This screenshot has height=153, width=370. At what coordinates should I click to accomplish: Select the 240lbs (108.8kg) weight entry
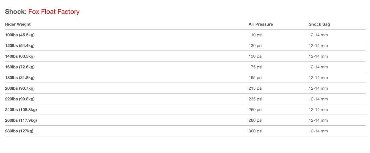pyautogui.click(x=21, y=110)
